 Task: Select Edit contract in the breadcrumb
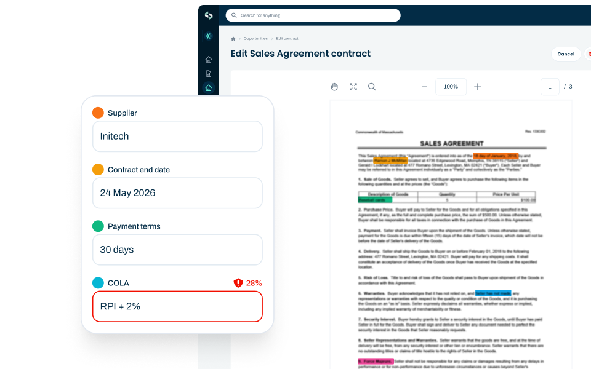pos(287,38)
